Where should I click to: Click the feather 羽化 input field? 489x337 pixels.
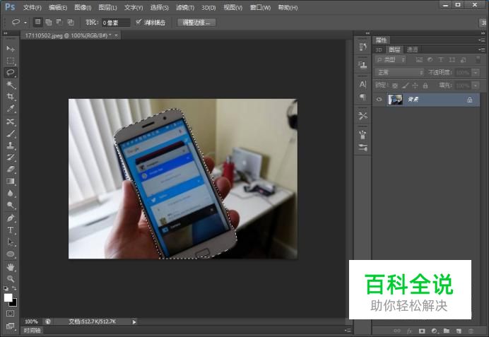[116, 23]
